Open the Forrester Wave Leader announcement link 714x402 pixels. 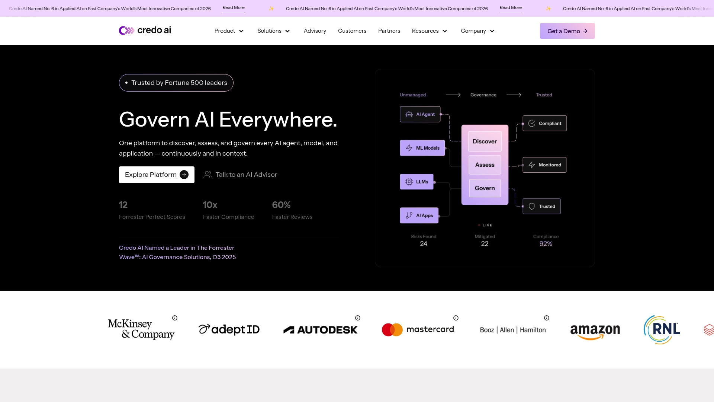coord(177,252)
